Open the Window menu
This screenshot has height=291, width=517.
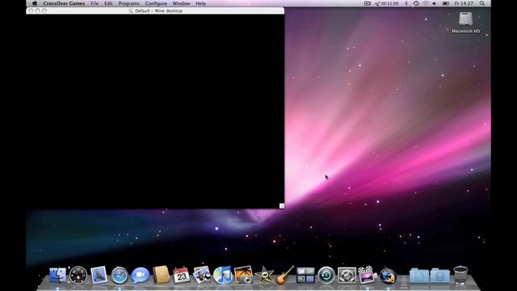click(181, 3)
